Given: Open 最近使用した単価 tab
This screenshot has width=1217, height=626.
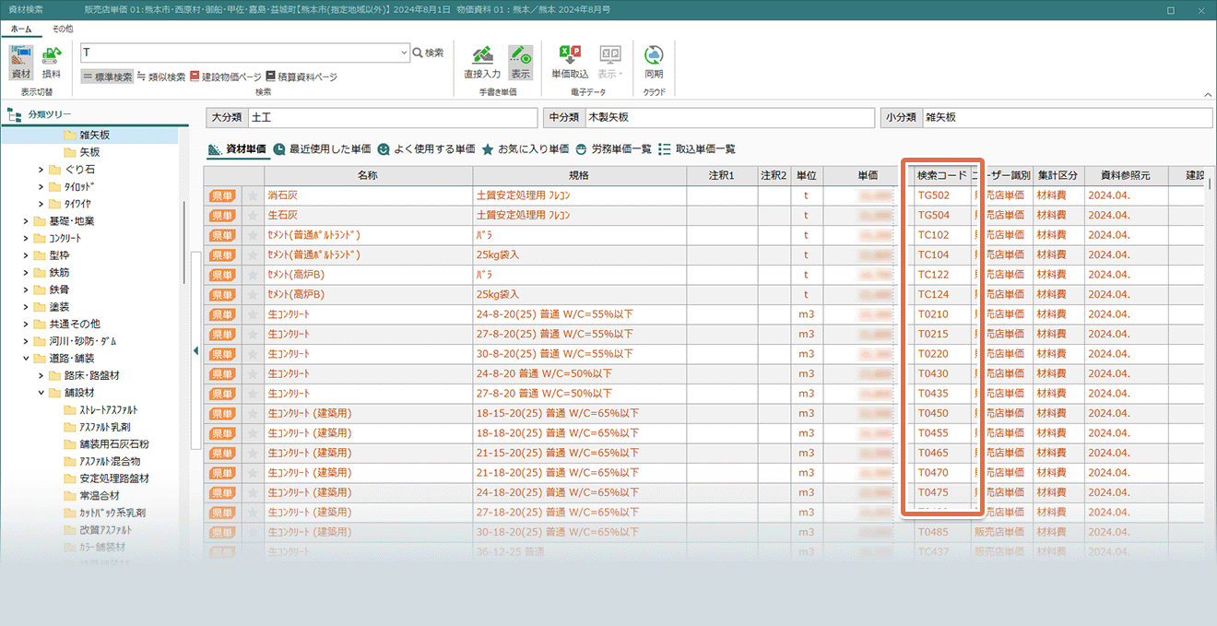Looking at the screenshot, I should tap(322, 148).
